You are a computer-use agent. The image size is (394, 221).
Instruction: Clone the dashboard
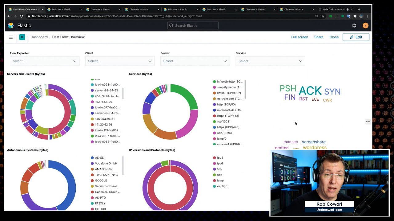(334, 37)
